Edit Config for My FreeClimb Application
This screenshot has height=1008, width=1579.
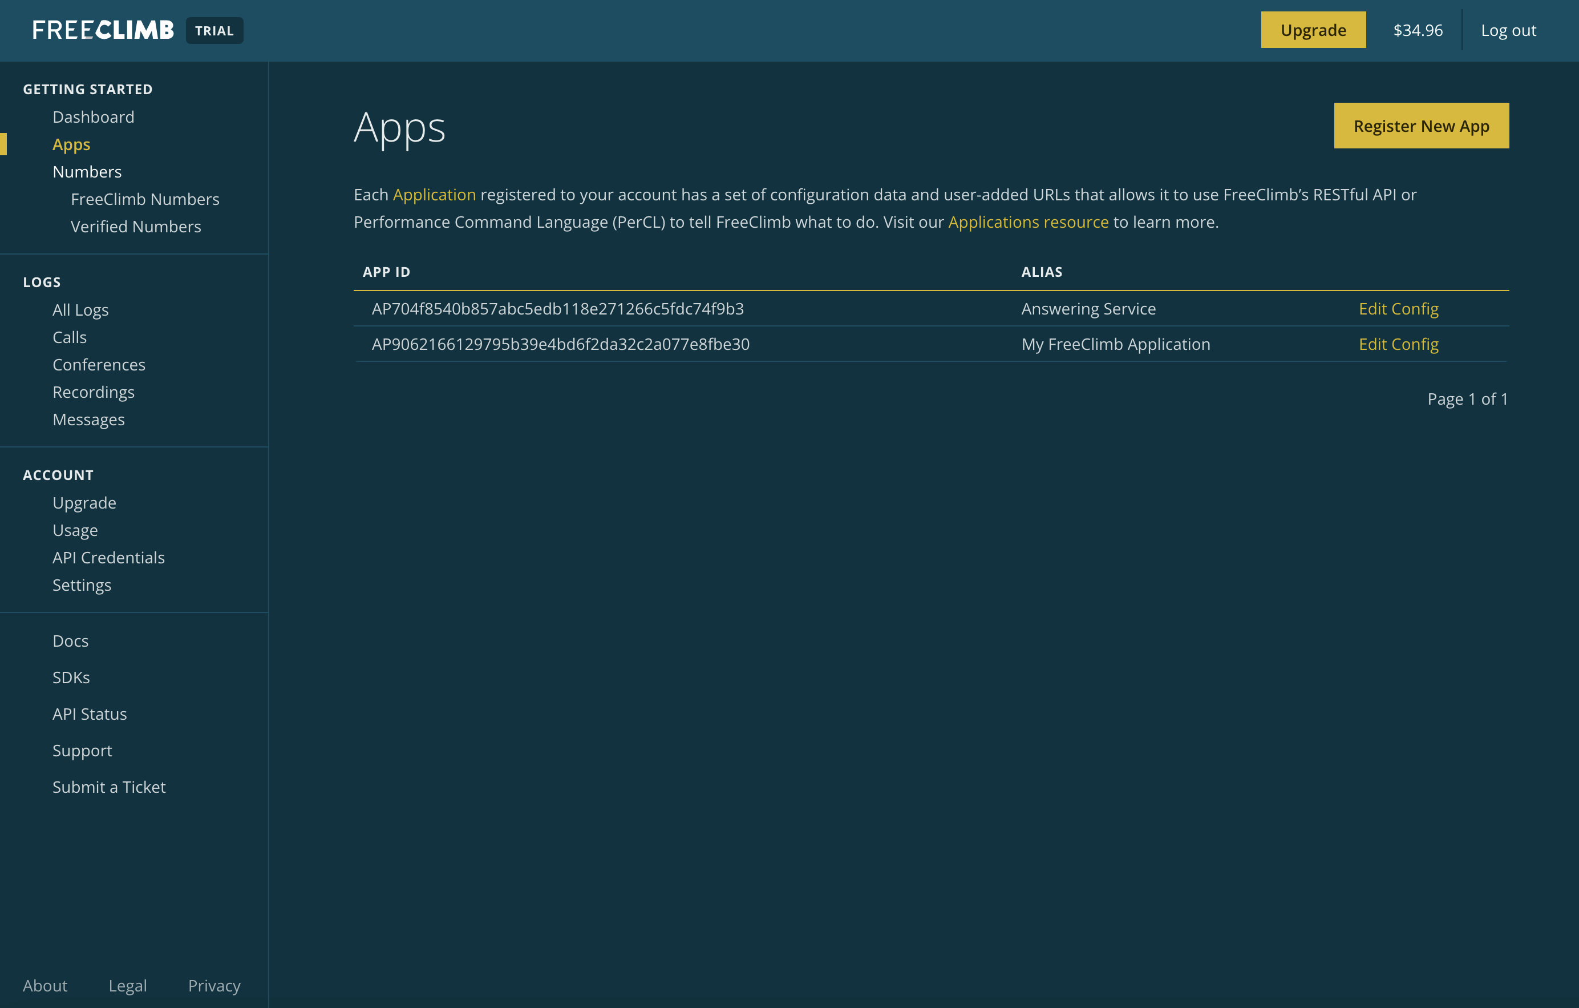[1398, 344]
